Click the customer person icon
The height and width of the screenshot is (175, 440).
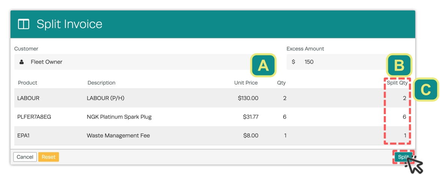pyautogui.click(x=22, y=62)
